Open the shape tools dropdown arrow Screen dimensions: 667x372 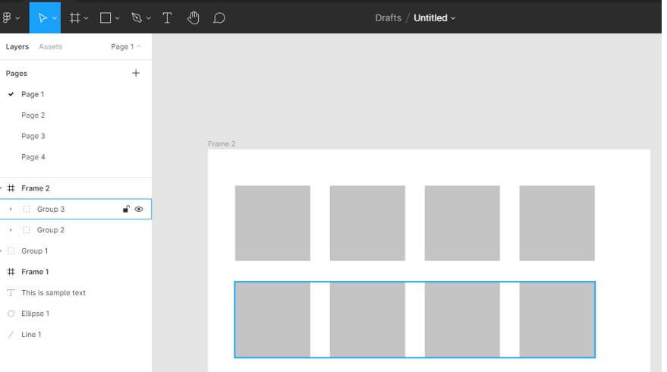pos(118,18)
